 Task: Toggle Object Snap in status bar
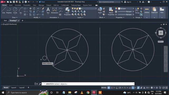click(133, 88)
